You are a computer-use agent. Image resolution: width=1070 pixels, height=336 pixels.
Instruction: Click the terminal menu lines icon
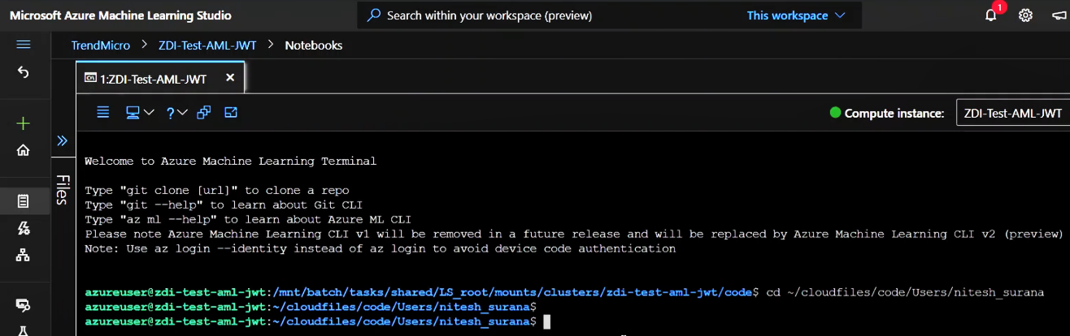pos(103,113)
